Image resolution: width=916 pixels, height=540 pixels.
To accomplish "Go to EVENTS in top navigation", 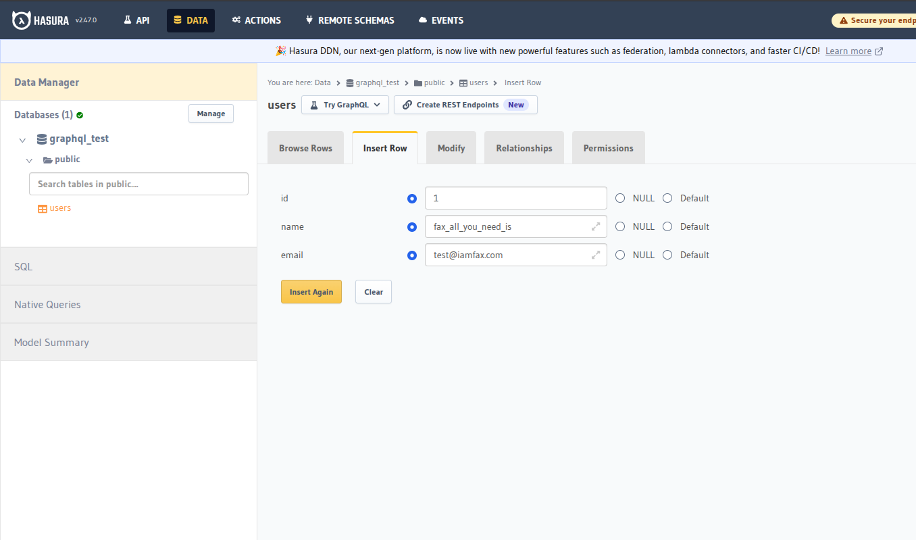I will [x=441, y=20].
